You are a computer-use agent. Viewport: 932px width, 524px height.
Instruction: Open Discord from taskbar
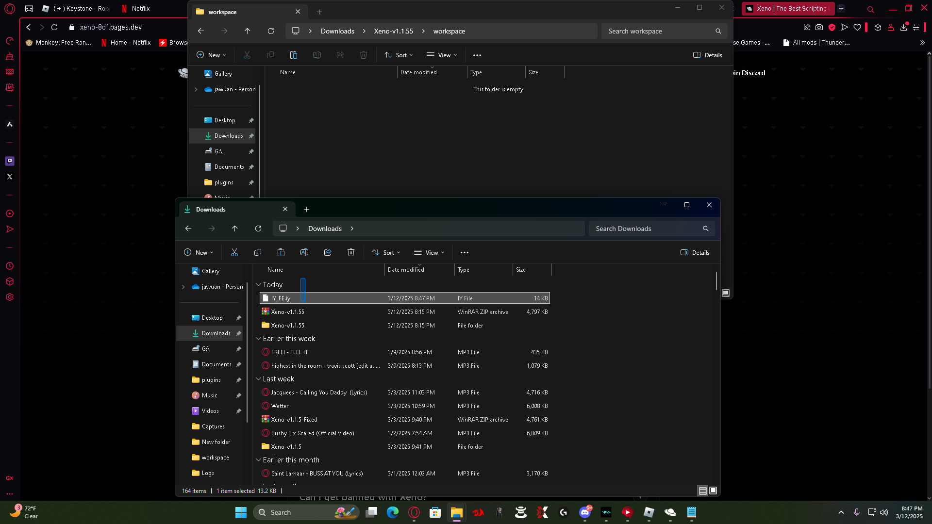585,512
